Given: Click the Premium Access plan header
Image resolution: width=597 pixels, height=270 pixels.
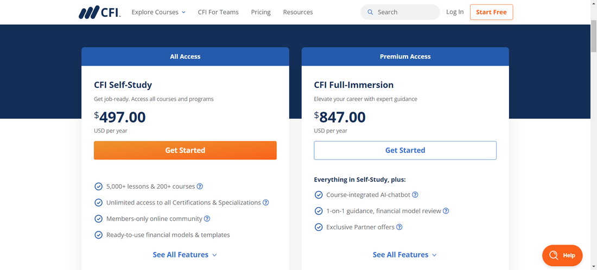Looking at the screenshot, I should (x=405, y=57).
